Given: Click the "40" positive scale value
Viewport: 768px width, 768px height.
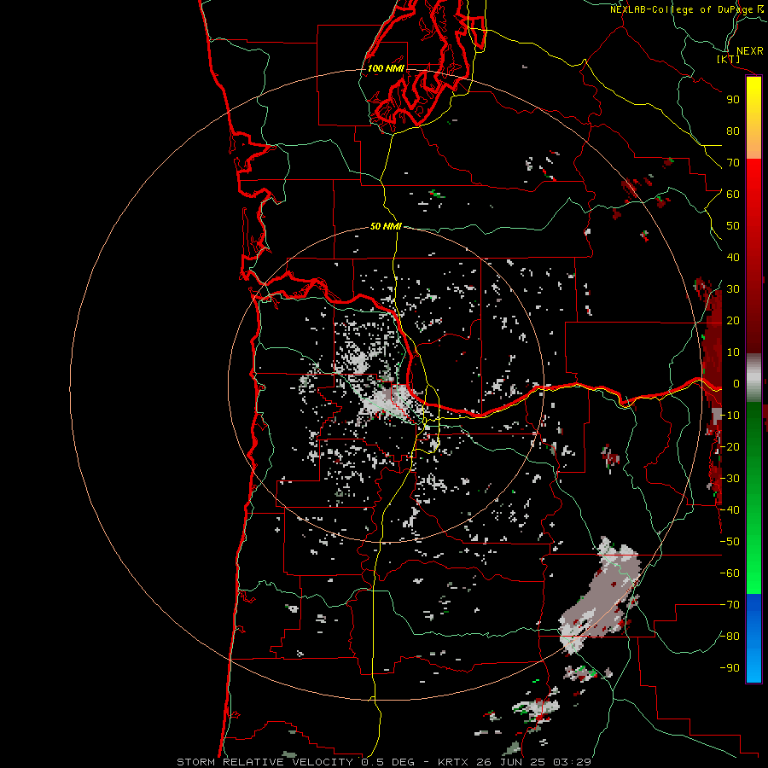Looking at the screenshot, I should (x=733, y=258).
